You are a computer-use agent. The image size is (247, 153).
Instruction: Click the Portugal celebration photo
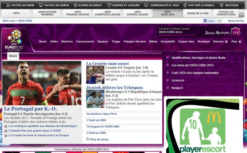pyautogui.click(x=42, y=83)
